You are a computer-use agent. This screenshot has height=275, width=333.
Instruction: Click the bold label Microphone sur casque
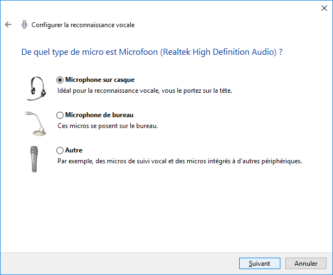100,80
